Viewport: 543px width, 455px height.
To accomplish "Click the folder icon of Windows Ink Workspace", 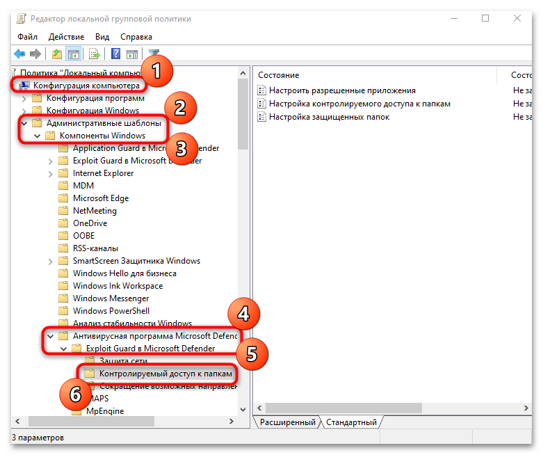I will click(63, 285).
